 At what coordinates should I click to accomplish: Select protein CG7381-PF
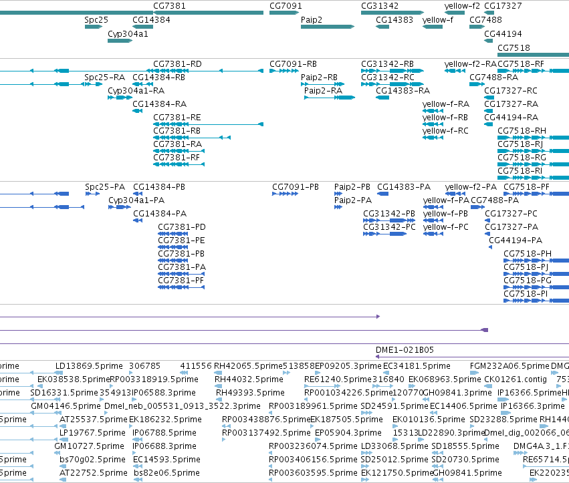pyautogui.click(x=181, y=287)
